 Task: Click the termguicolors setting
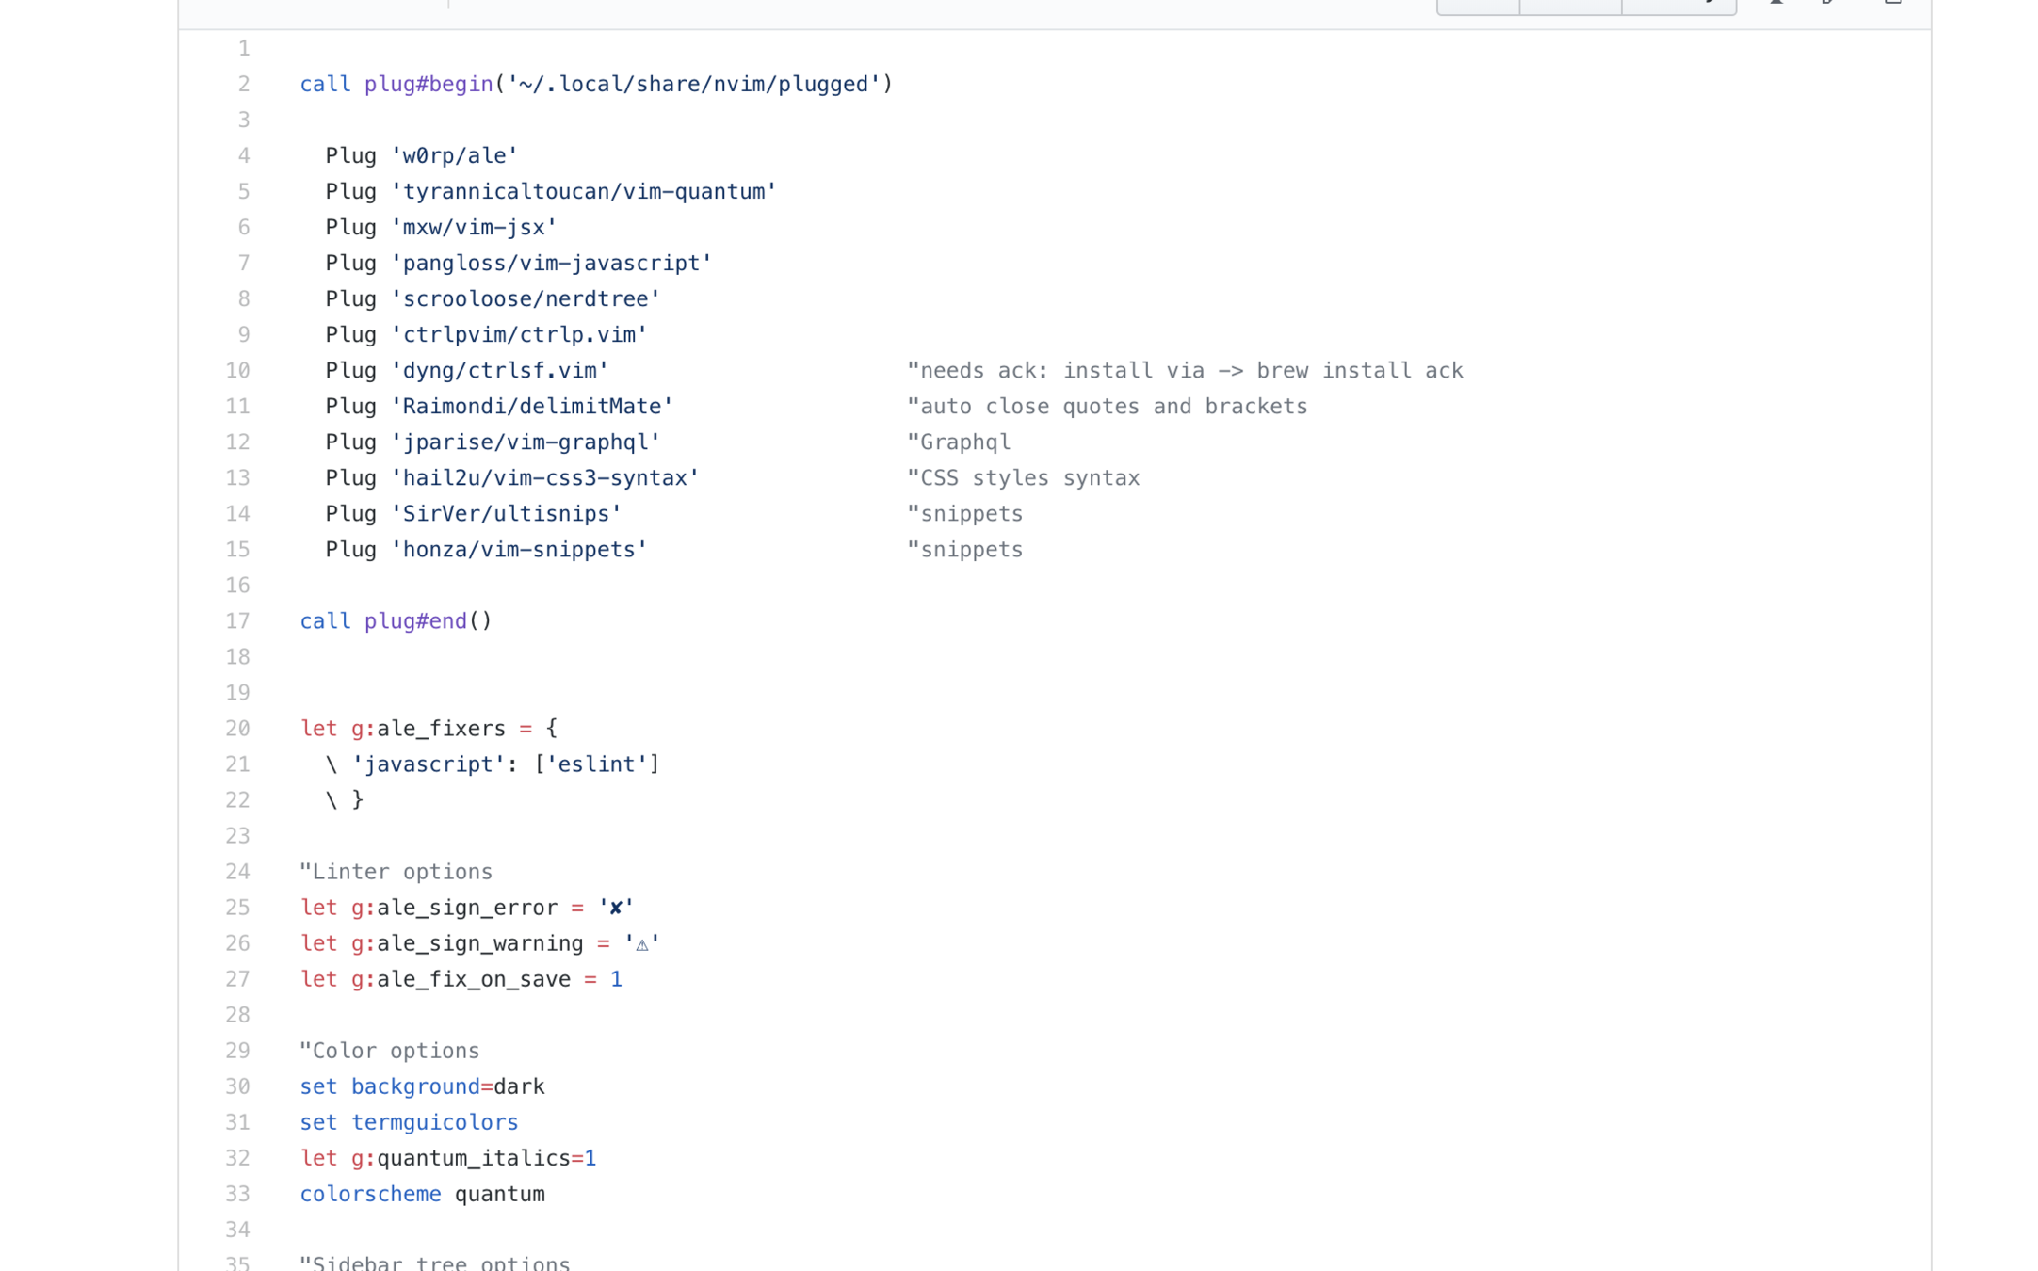(434, 1122)
